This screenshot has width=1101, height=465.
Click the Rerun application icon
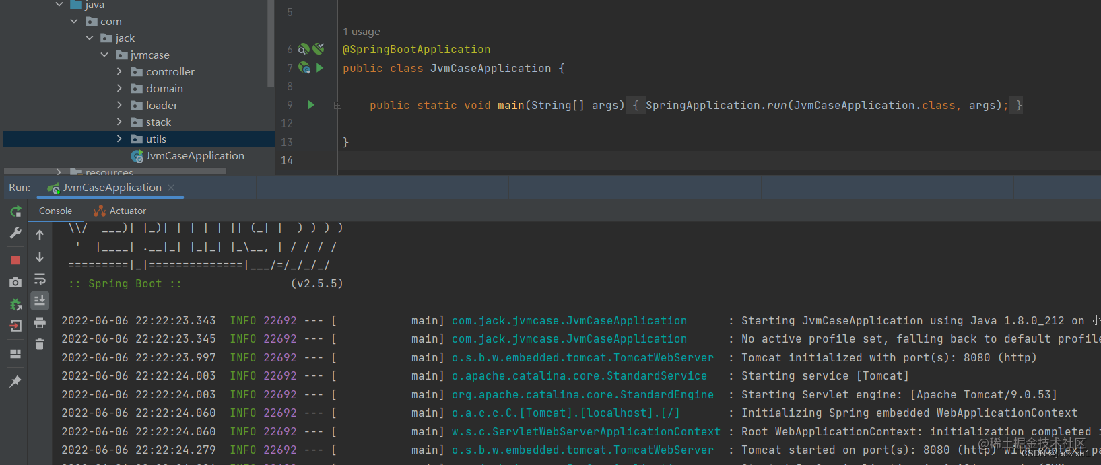pos(15,212)
